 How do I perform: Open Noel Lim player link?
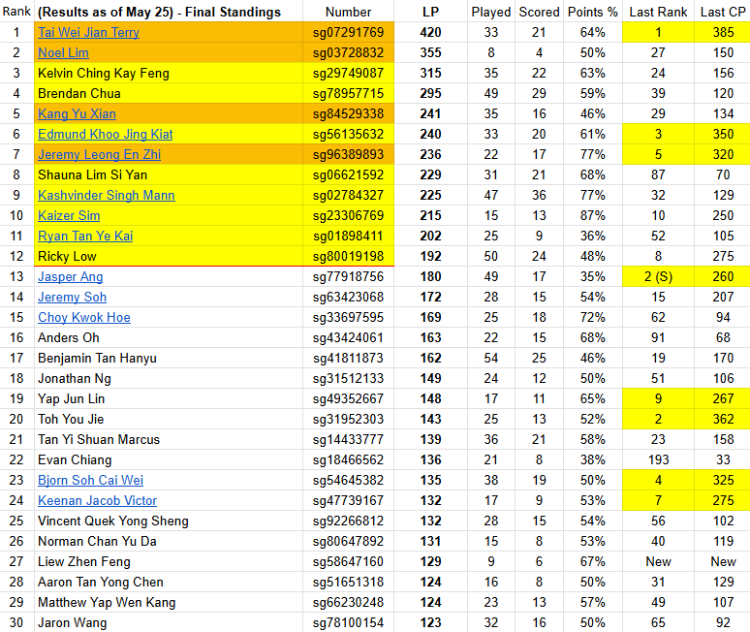(x=63, y=52)
